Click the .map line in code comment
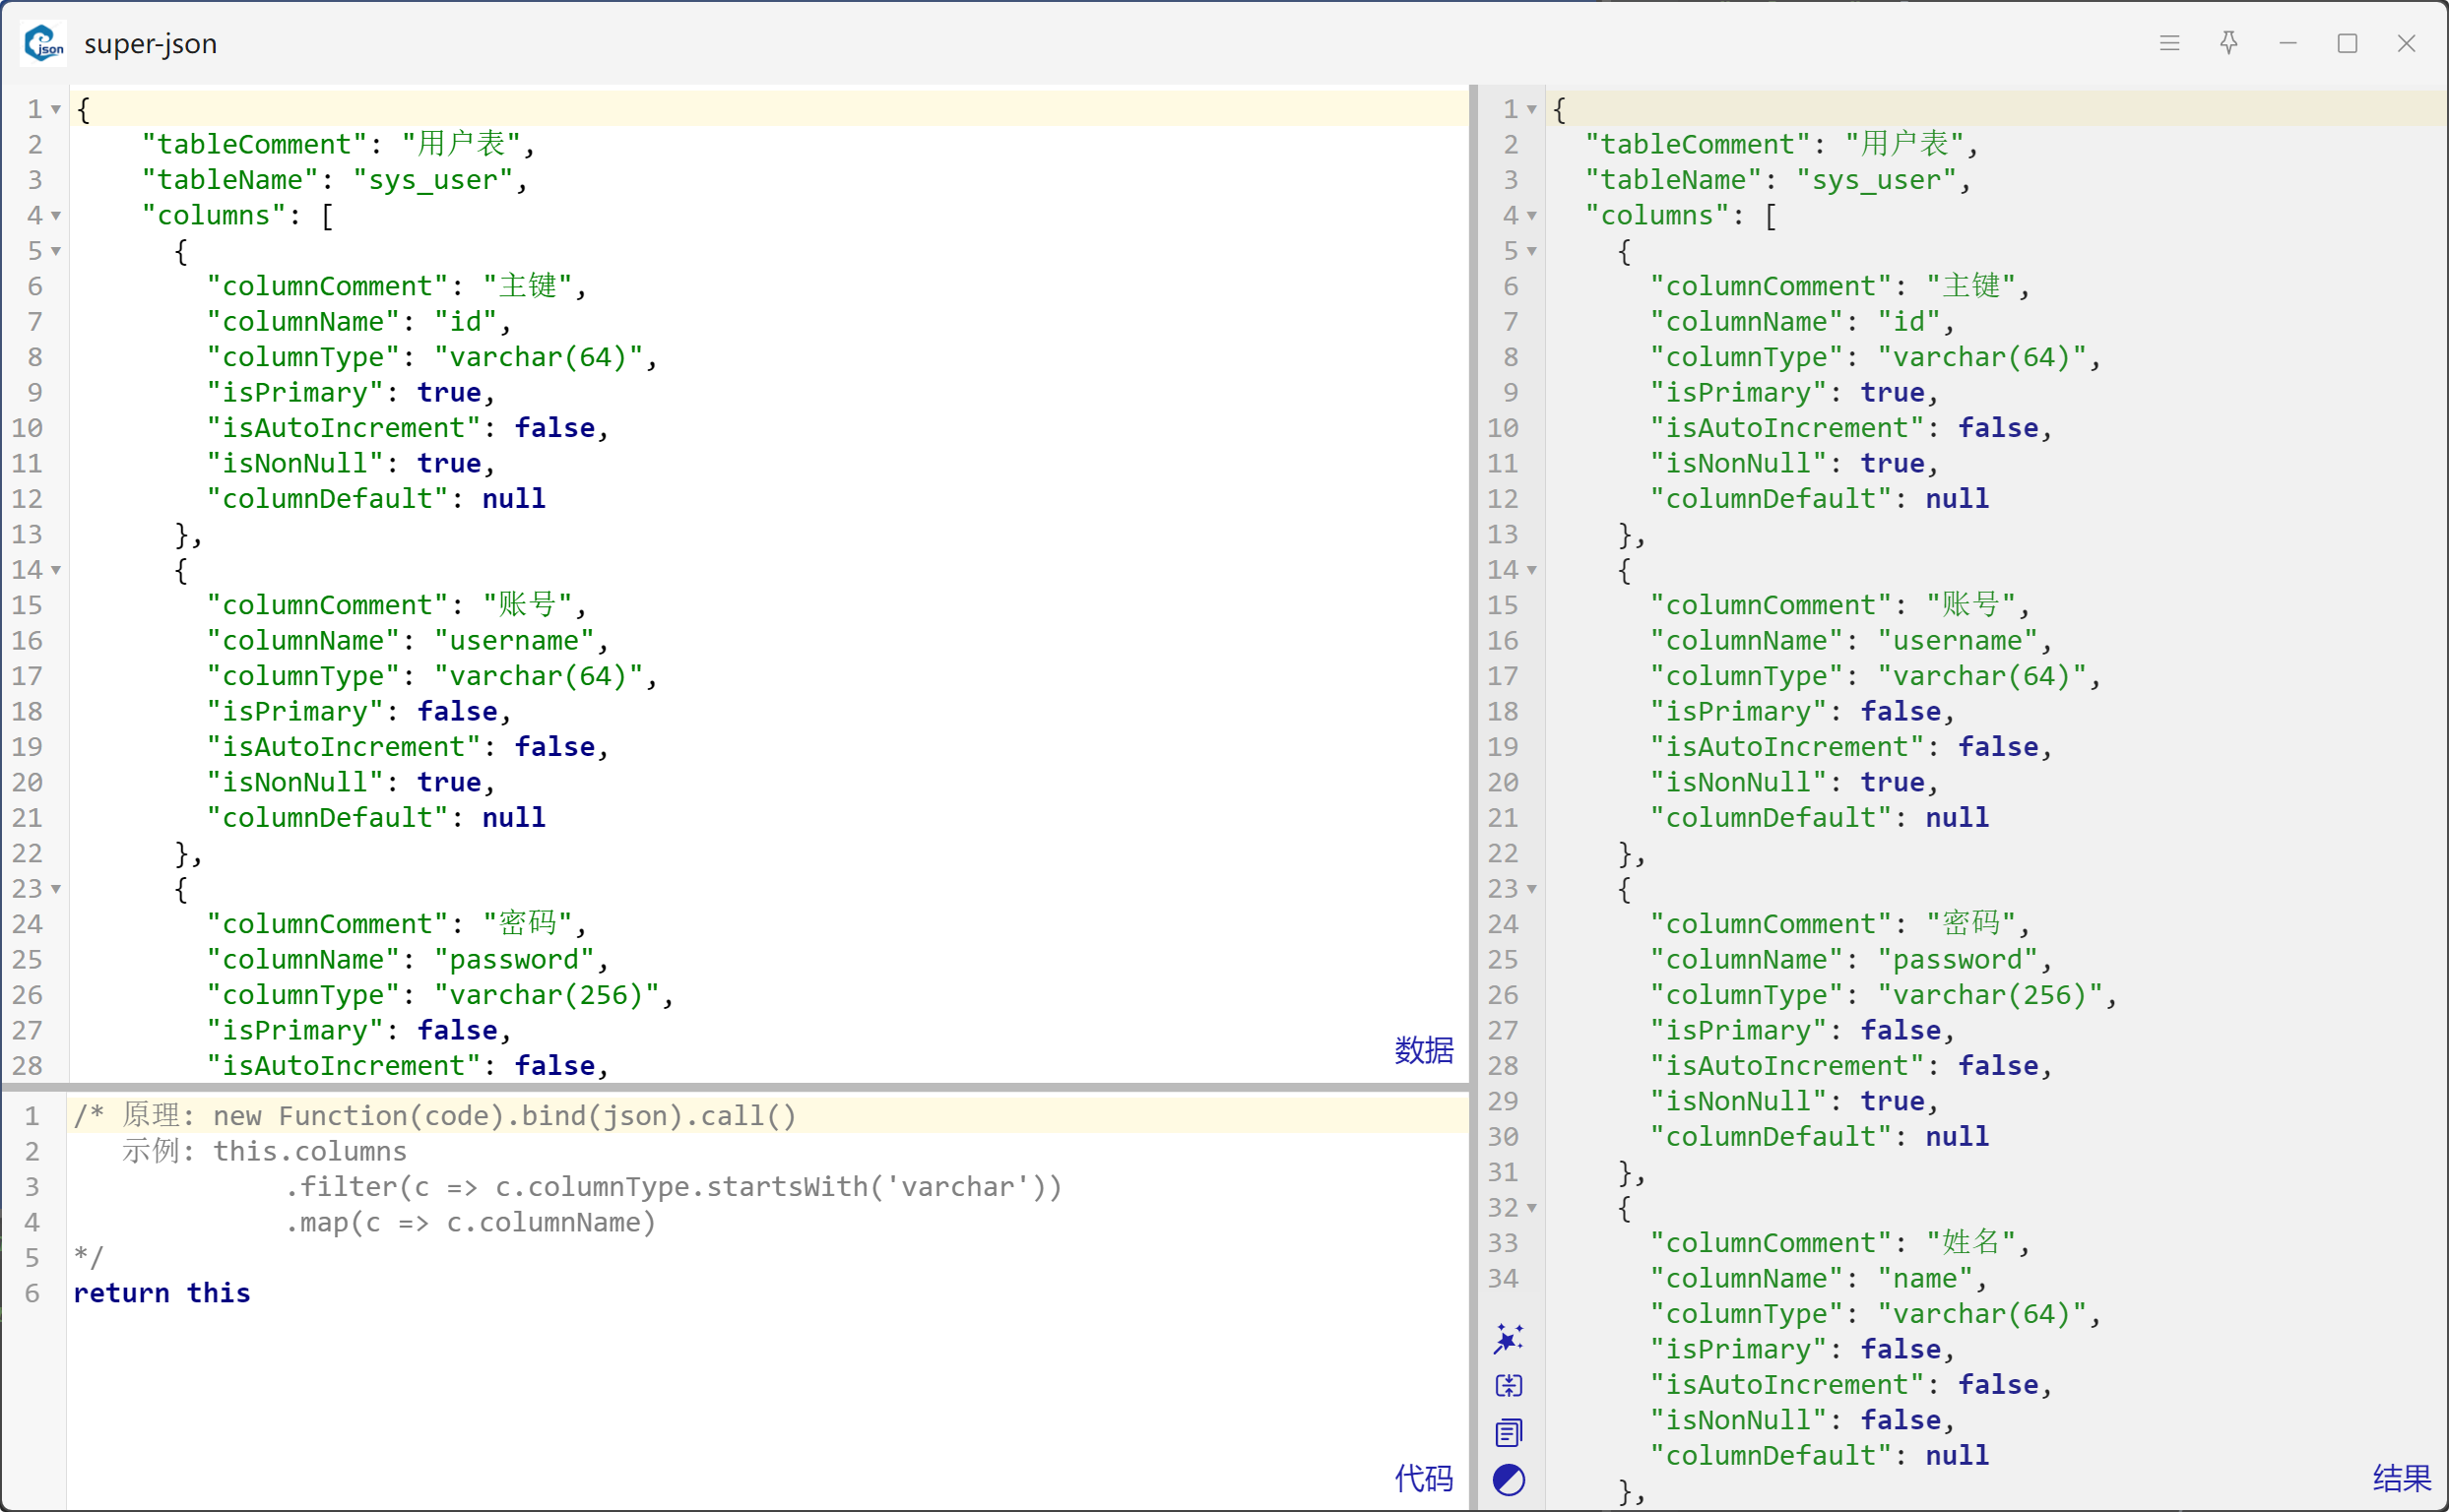Screen dimensions: 2449x1512 click(x=470, y=1223)
